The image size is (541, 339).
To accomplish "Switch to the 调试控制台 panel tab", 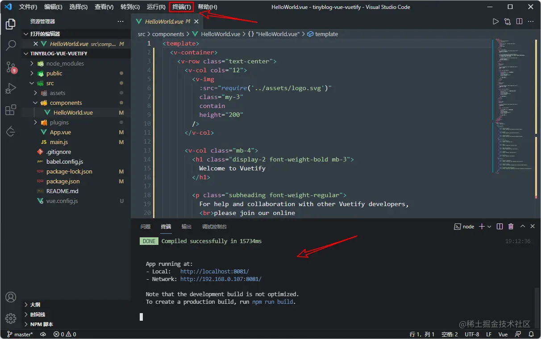I will coord(214,227).
